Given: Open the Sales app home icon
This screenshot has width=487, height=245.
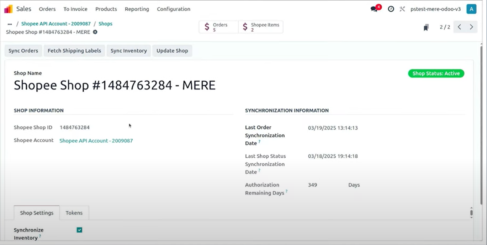Looking at the screenshot, I should click(x=8, y=9).
